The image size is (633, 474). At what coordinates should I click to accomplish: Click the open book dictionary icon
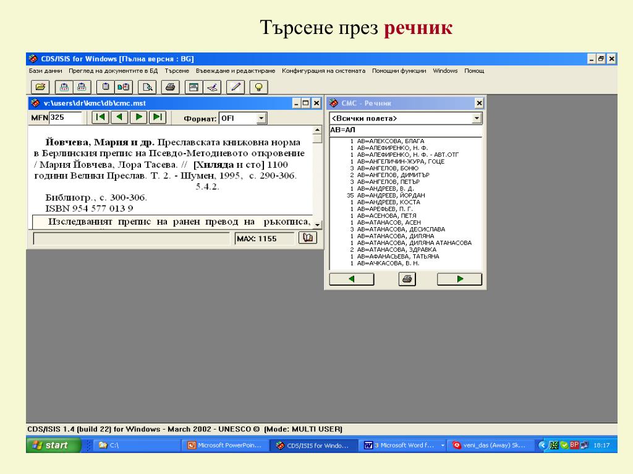[x=308, y=238]
